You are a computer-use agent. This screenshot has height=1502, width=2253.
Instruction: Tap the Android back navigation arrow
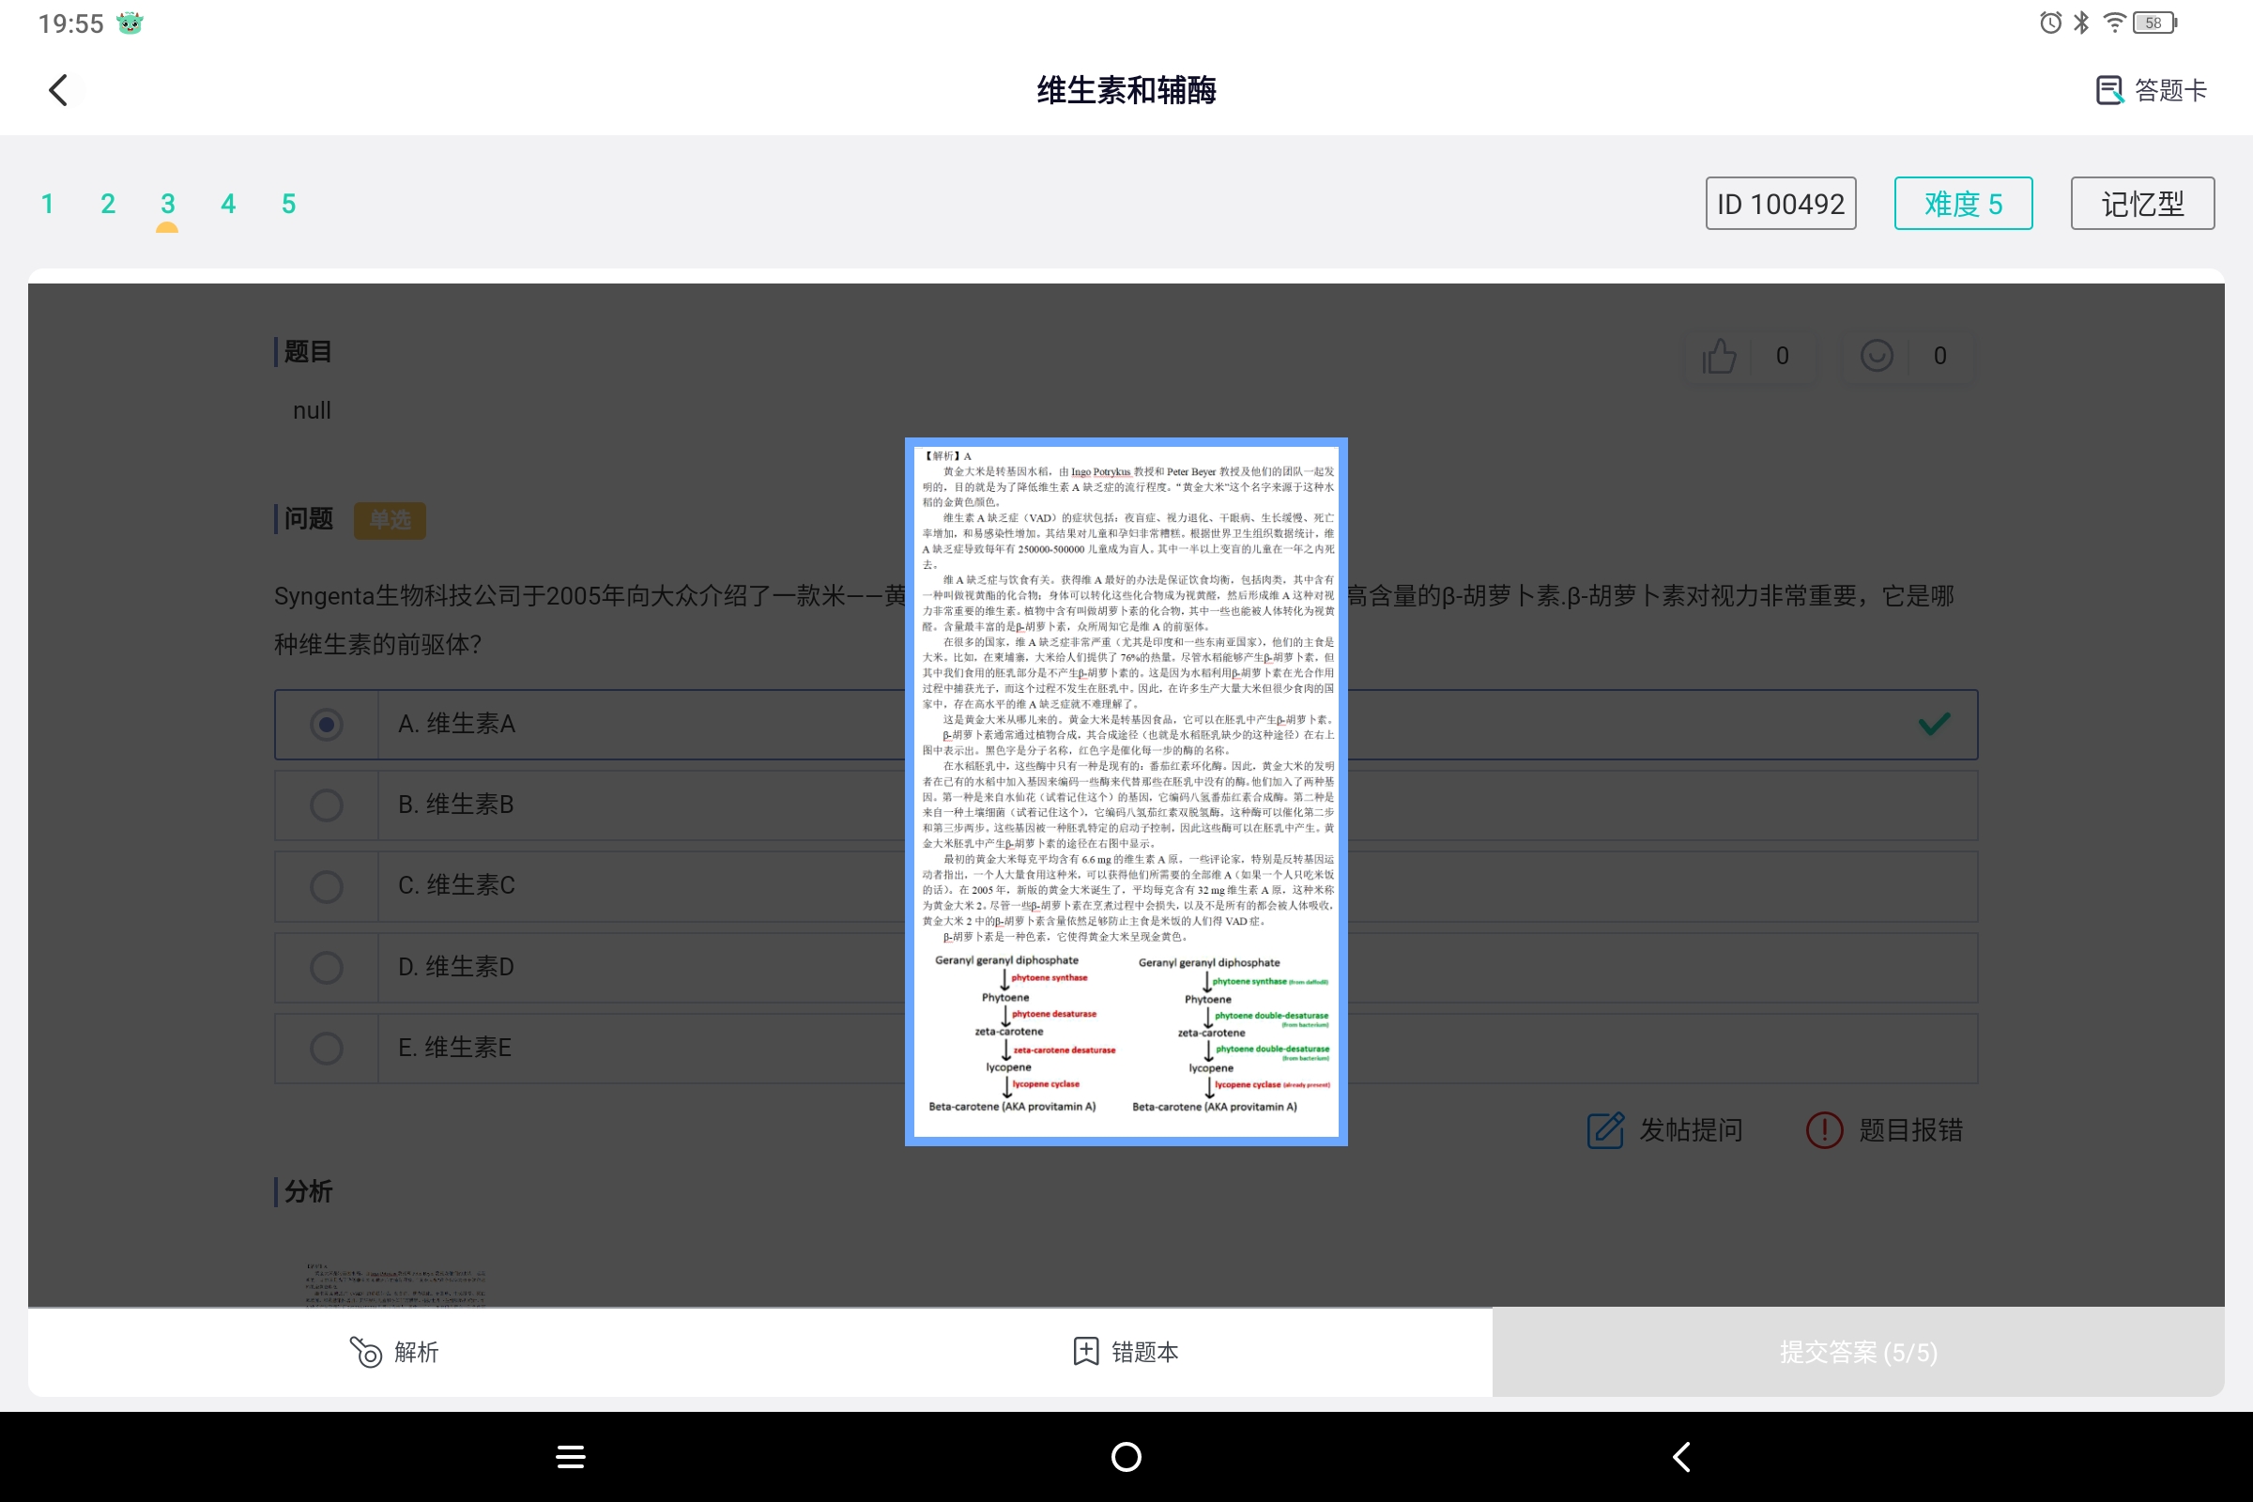tap(1681, 1457)
